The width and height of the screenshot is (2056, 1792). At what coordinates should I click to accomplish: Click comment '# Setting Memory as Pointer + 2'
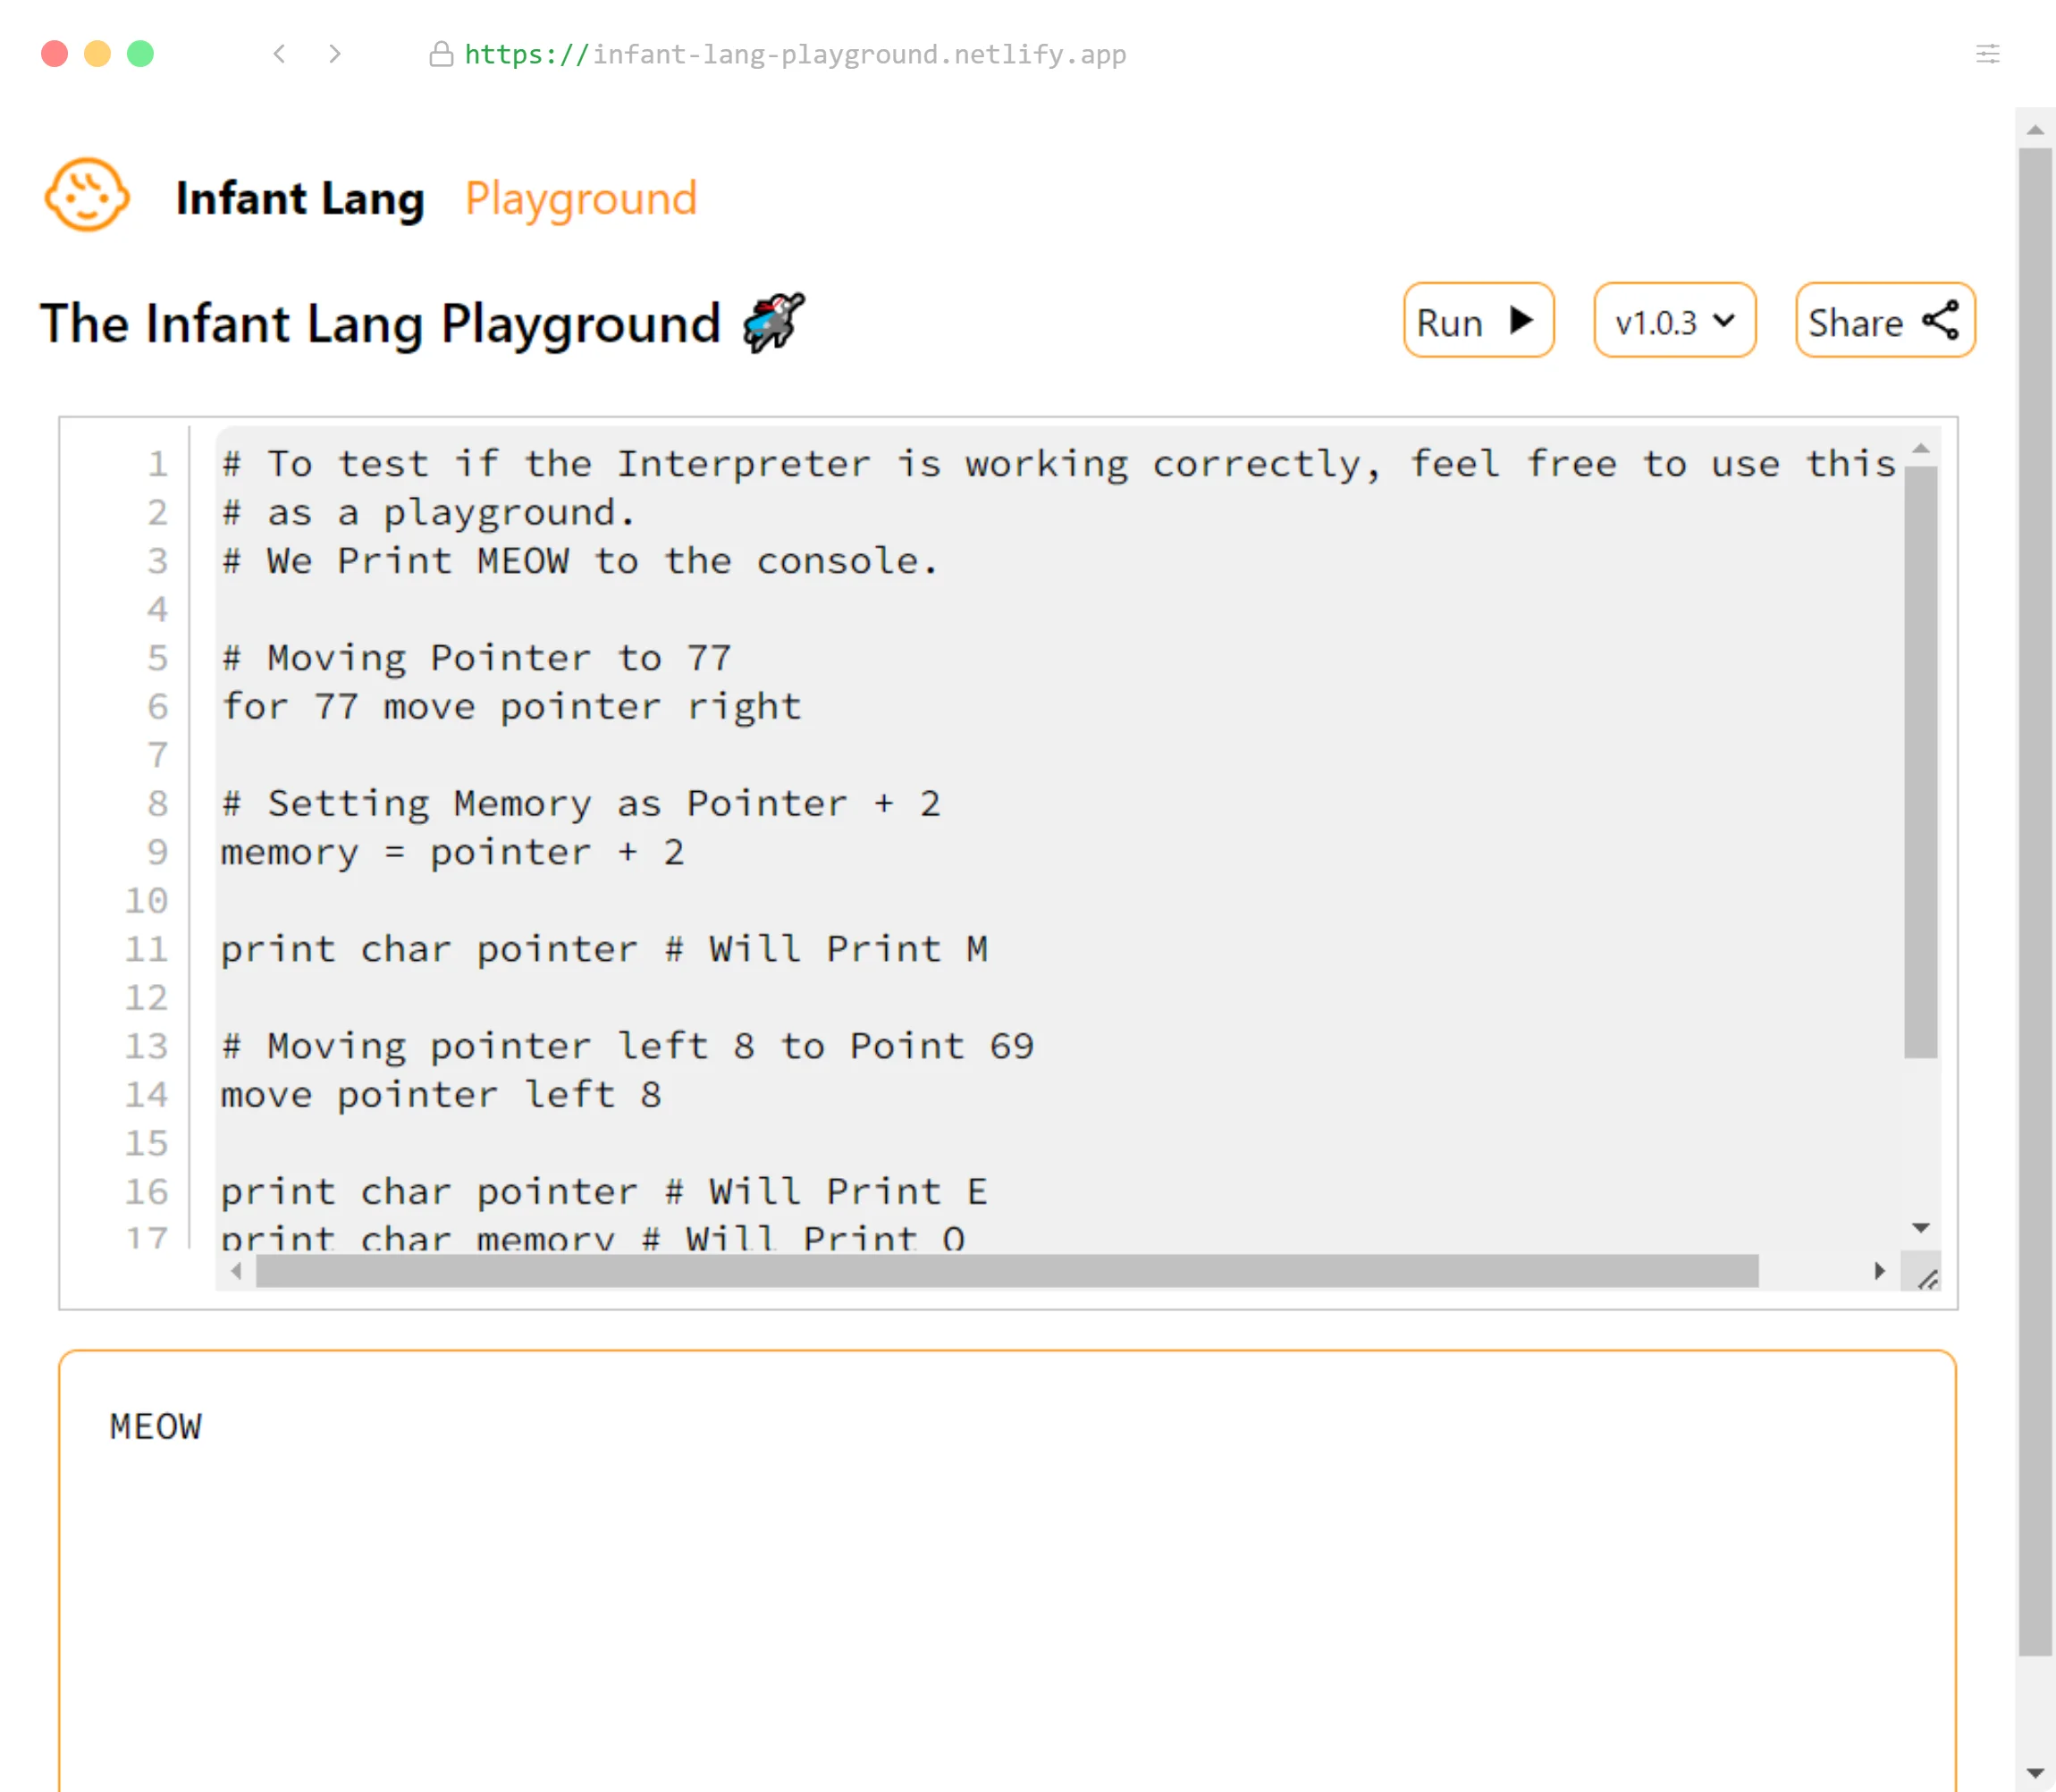(581, 804)
